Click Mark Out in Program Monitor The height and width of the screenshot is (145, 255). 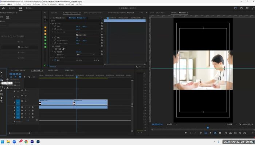pyautogui.click(x=195, y=133)
